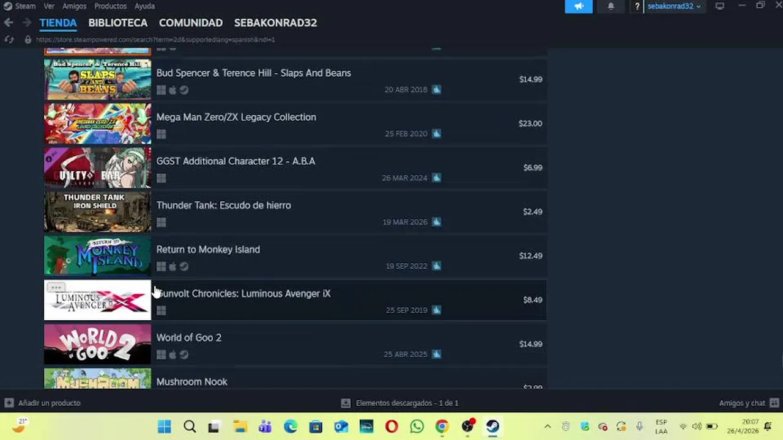Click the $12.49 price

click(x=530, y=255)
